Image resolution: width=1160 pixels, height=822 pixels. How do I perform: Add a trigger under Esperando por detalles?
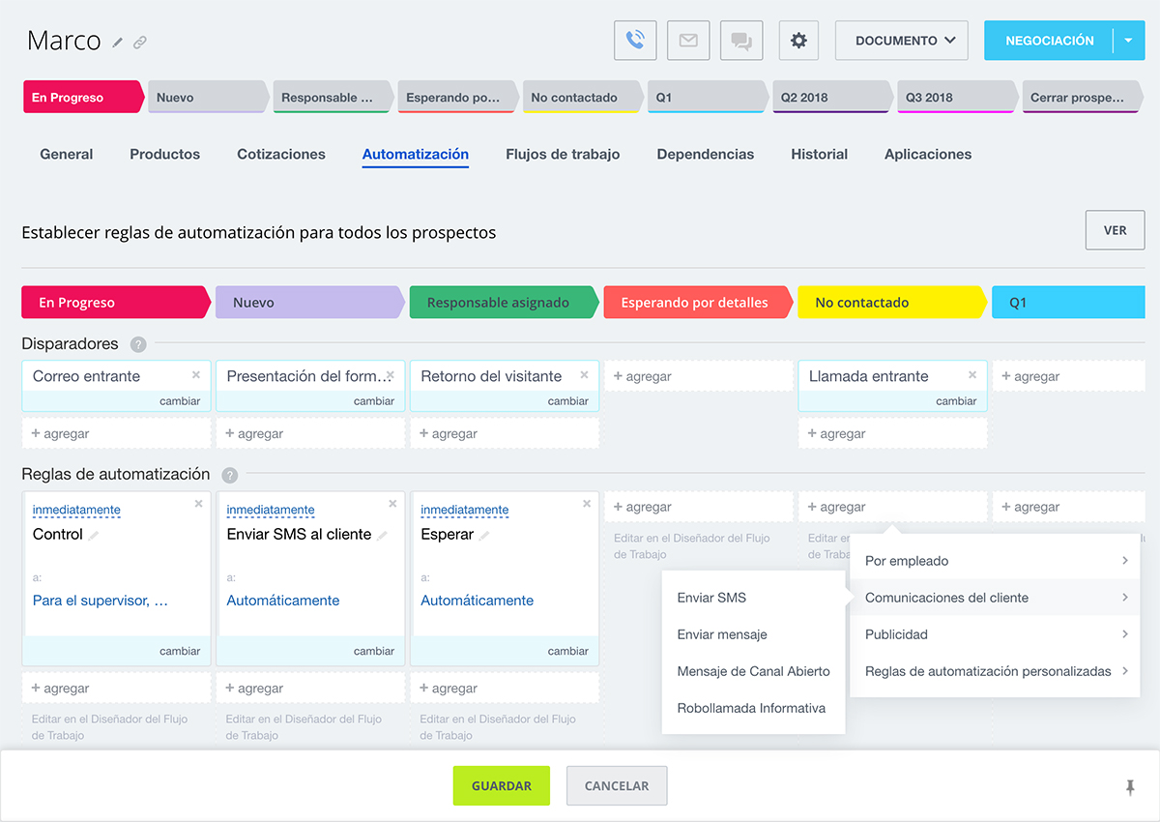click(x=698, y=376)
